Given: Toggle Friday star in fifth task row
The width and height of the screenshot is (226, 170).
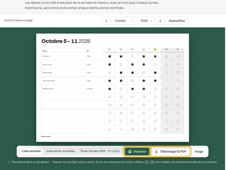Looking at the screenshot, I should [x=155, y=89].
